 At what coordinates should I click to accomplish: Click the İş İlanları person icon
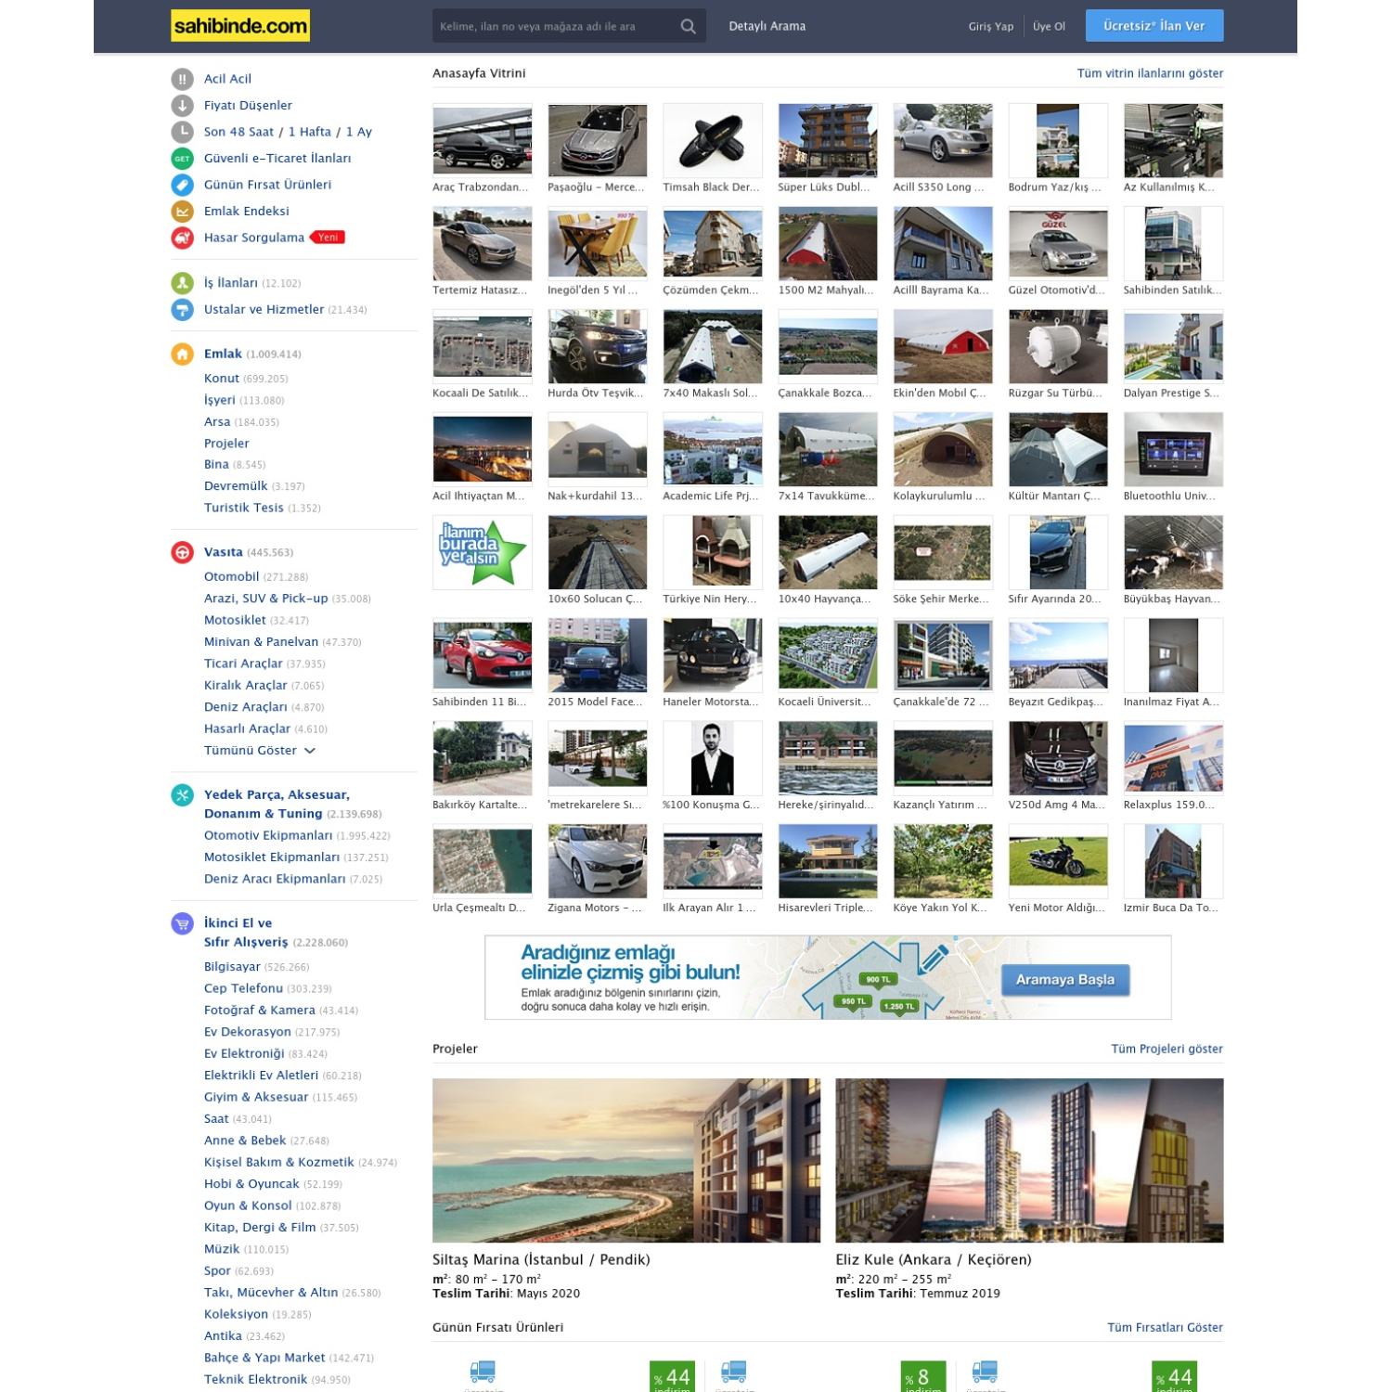182,282
